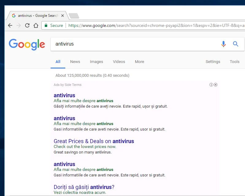Expand the More search options menu

[140, 62]
